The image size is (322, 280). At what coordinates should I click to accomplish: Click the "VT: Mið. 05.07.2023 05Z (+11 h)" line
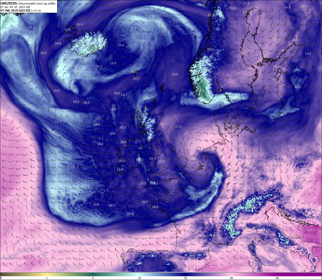click(x=21, y=11)
